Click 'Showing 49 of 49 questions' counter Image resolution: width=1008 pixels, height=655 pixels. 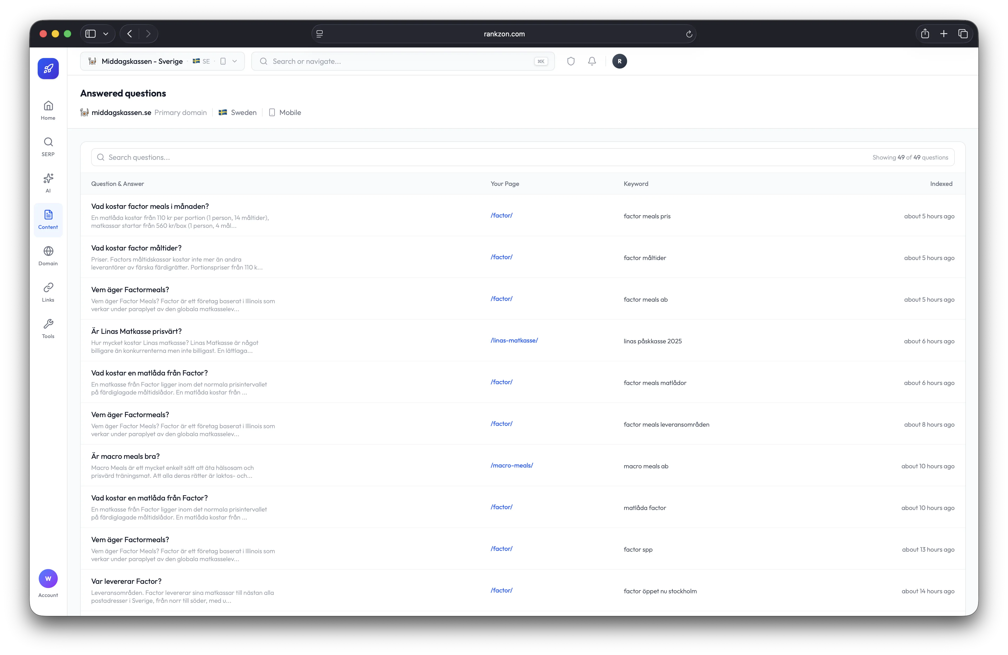pyautogui.click(x=910, y=158)
